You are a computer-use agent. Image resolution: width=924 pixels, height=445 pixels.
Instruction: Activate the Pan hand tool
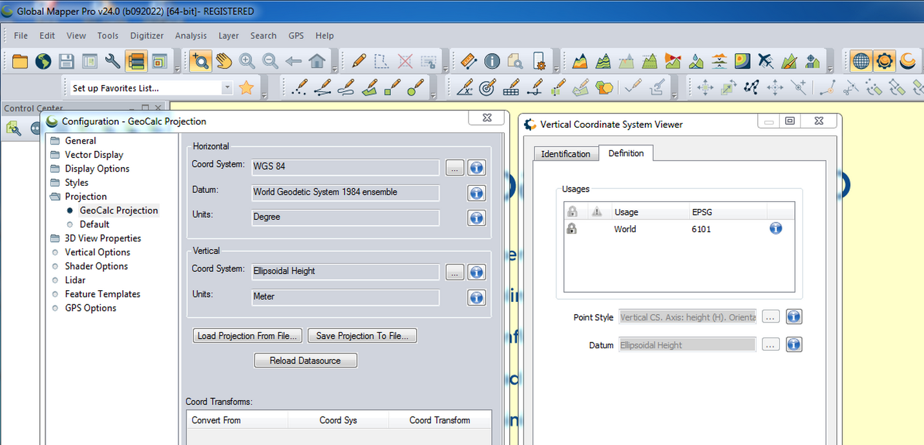click(x=224, y=61)
